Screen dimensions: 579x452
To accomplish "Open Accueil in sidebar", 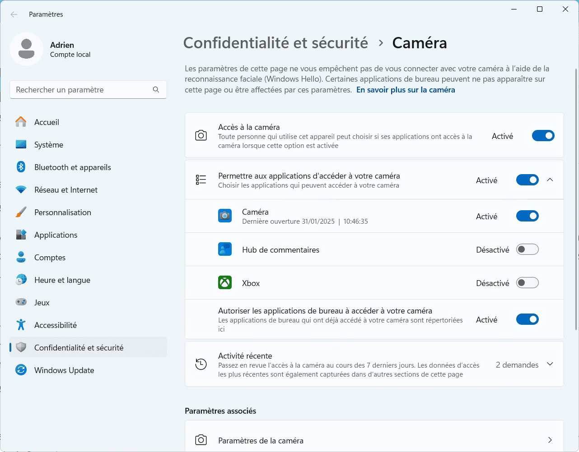I will pos(88,122).
